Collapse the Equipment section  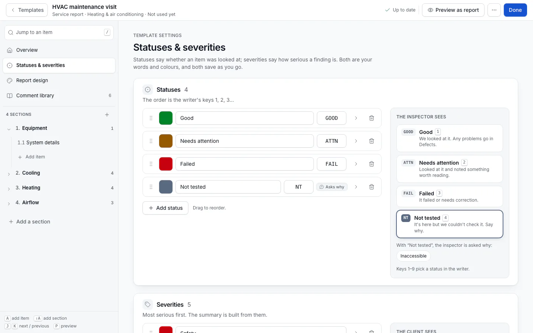(x=9, y=129)
